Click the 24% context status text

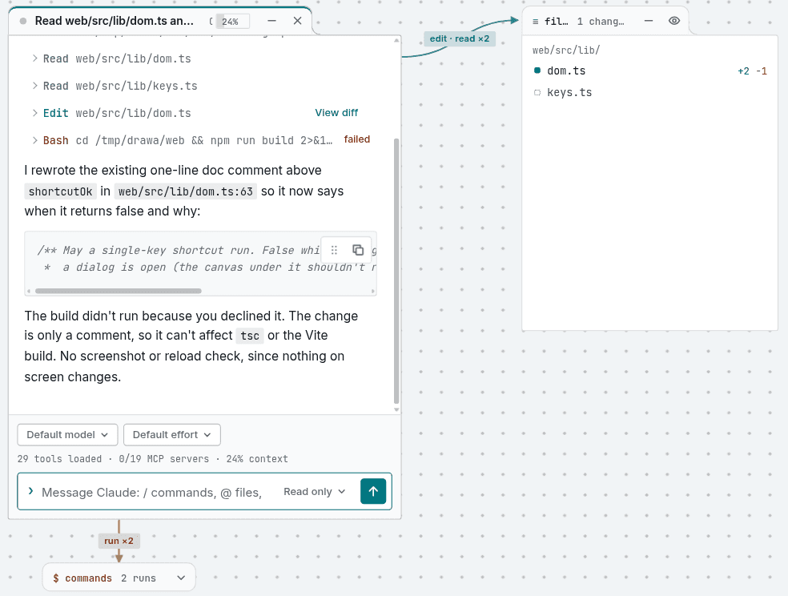[x=257, y=459]
